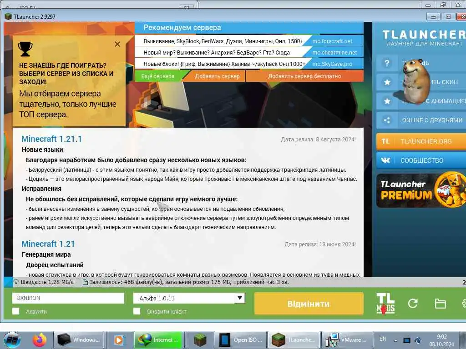Screen dimensions: 466x349
Task: Click star icon beside install skin item
Action: tap(387, 82)
